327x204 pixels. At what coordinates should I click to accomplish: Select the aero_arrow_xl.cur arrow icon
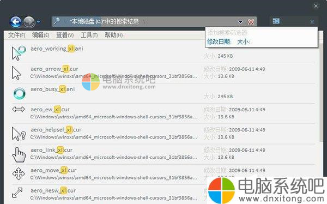pos(16,73)
